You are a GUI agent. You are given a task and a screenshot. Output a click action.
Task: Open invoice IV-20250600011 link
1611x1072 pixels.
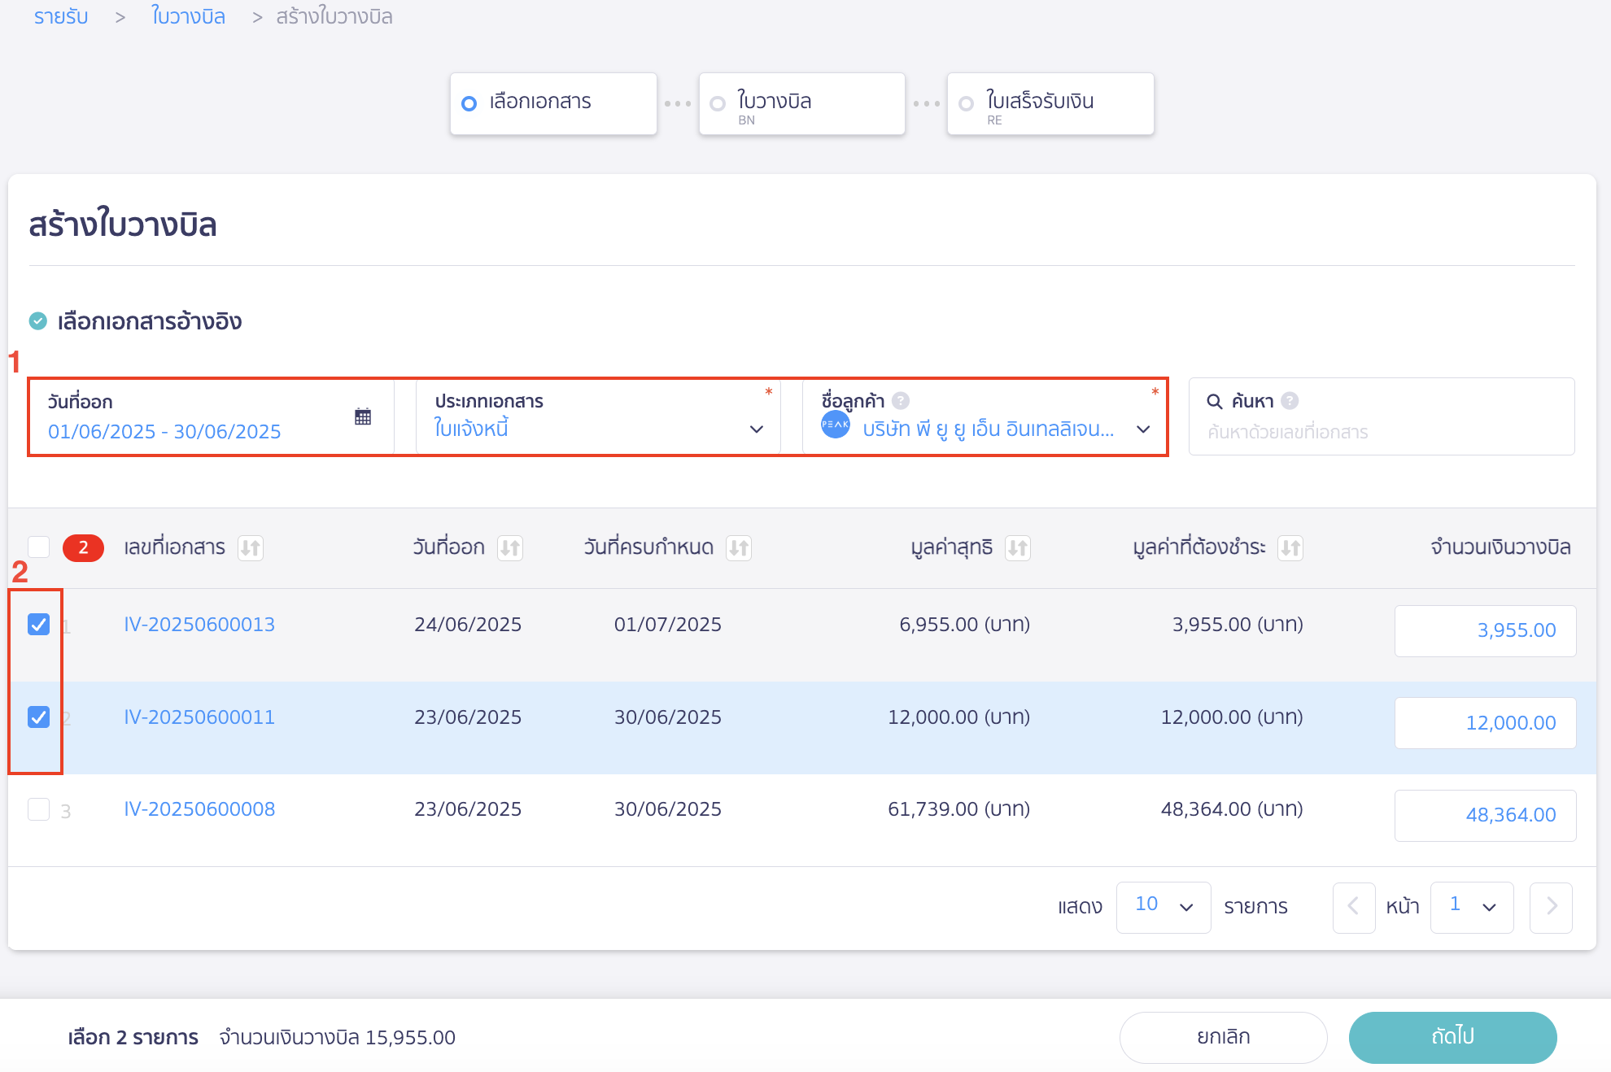pyautogui.click(x=198, y=717)
